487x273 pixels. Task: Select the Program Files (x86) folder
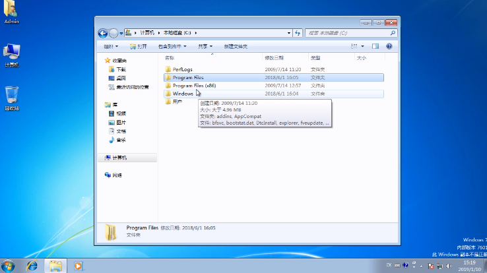click(193, 86)
